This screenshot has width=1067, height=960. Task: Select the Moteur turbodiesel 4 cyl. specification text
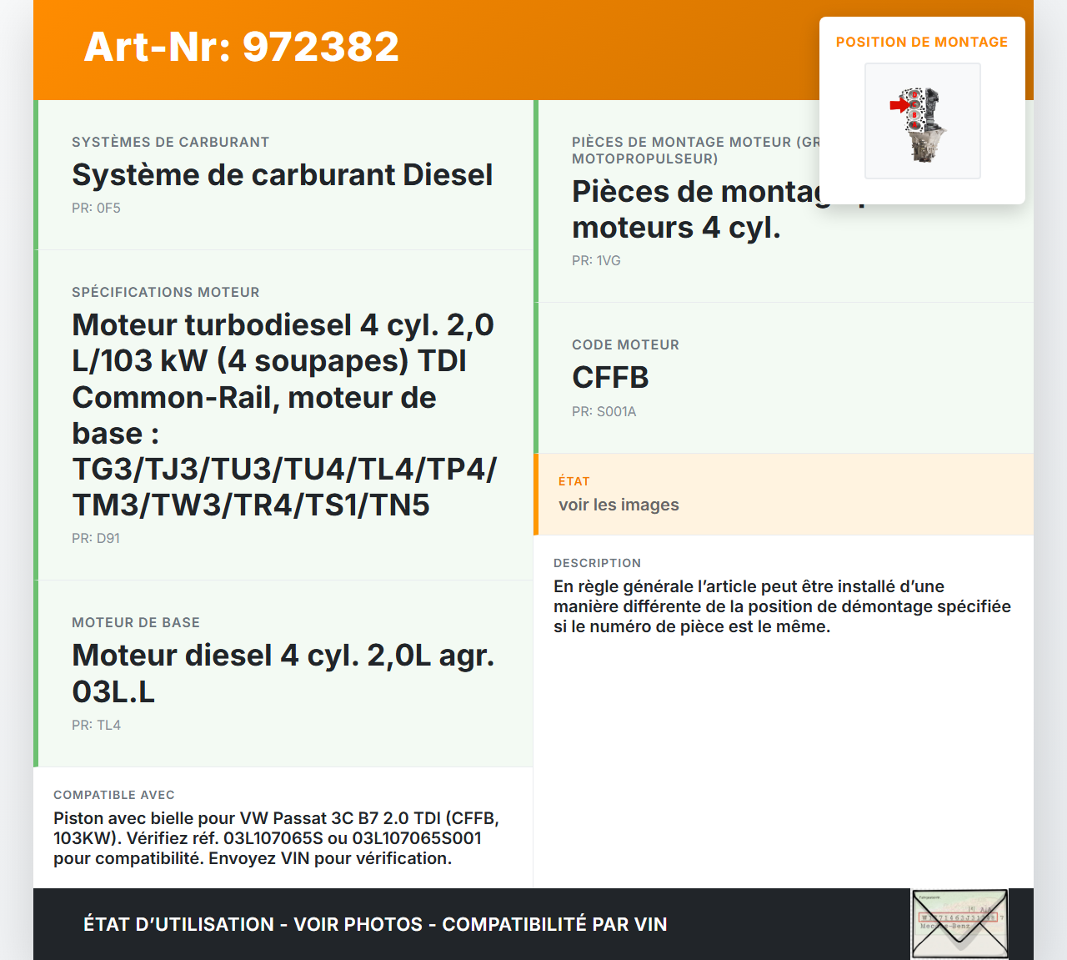(283, 415)
